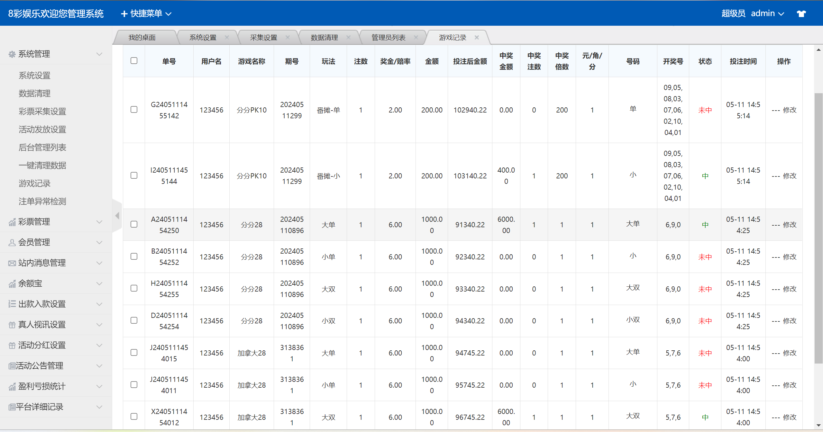Click 修改 for order B2405111454252
This screenshot has height=432, width=823.
(790, 257)
